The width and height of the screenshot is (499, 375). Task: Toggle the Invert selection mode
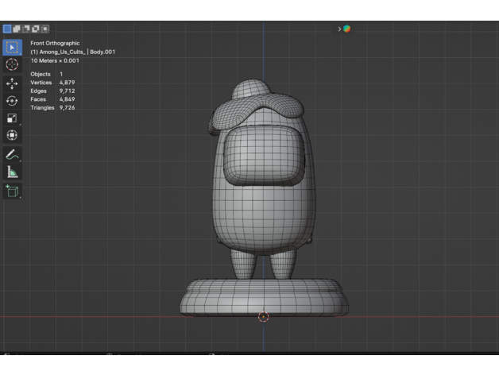click(35, 29)
